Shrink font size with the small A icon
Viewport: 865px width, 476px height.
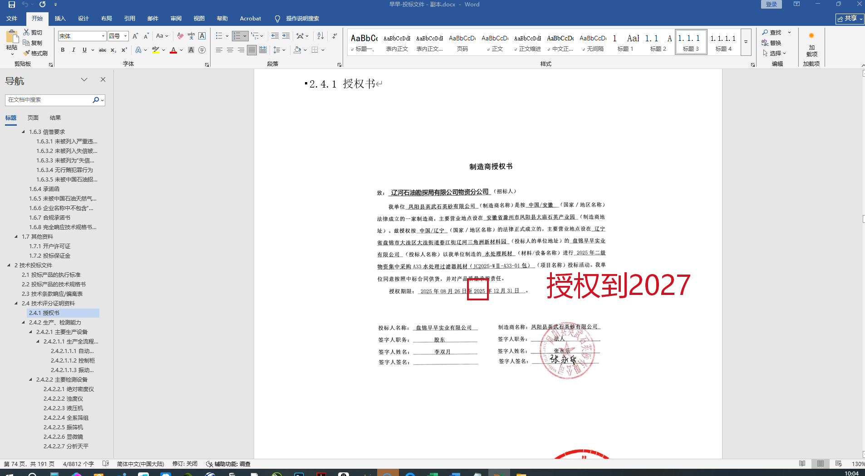tap(146, 36)
